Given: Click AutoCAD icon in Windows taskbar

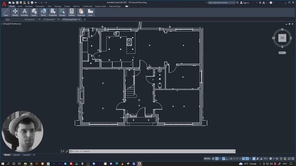Looking at the screenshot, I should pos(140,164).
